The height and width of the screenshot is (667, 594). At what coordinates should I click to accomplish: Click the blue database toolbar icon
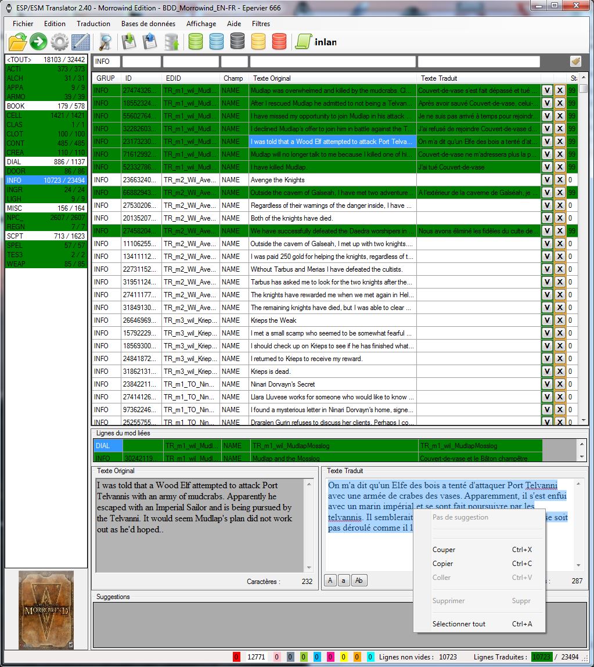click(x=217, y=42)
